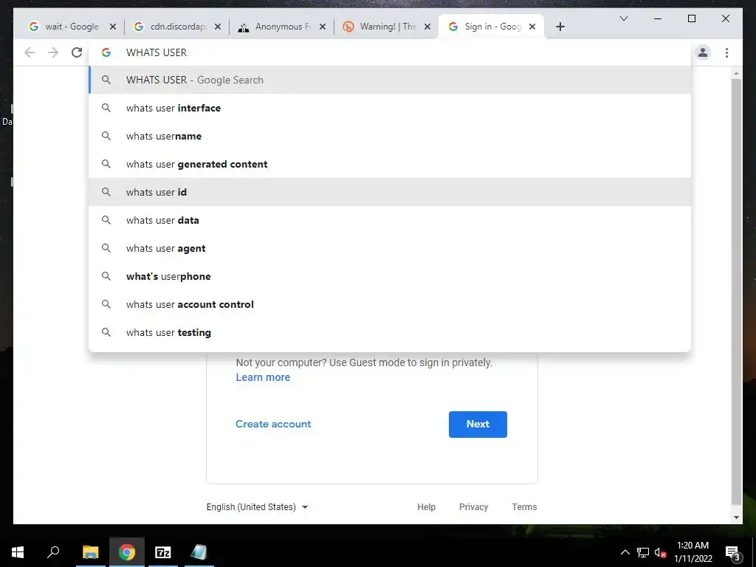Choose the 'whats user agent' suggestion
The width and height of the screenshot is (756, 567).
point(390,248)
